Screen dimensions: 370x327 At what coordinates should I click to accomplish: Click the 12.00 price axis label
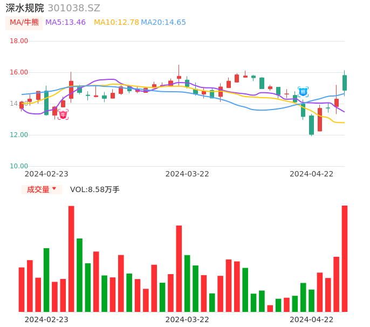(19, 135)
